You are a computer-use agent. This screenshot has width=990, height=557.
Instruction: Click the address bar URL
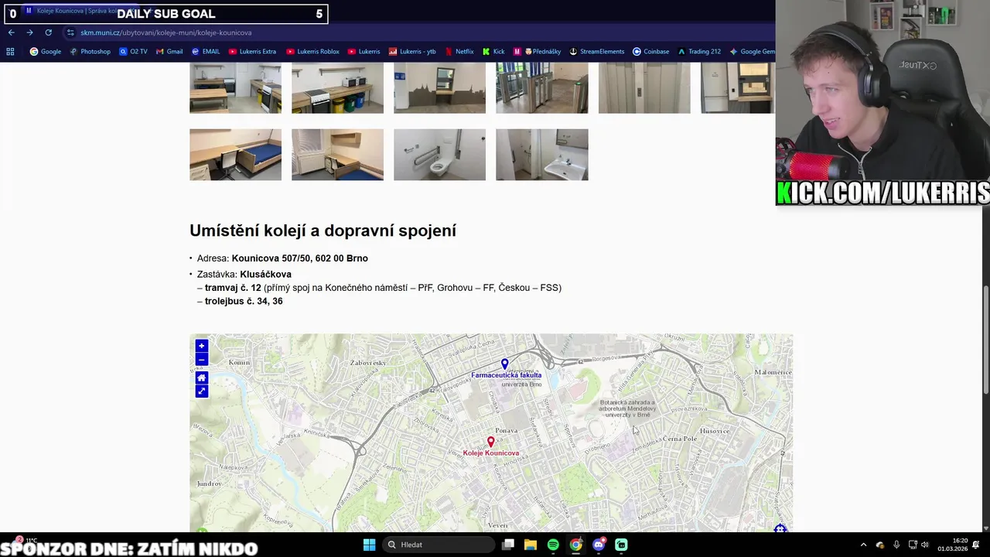coord(166,32)
